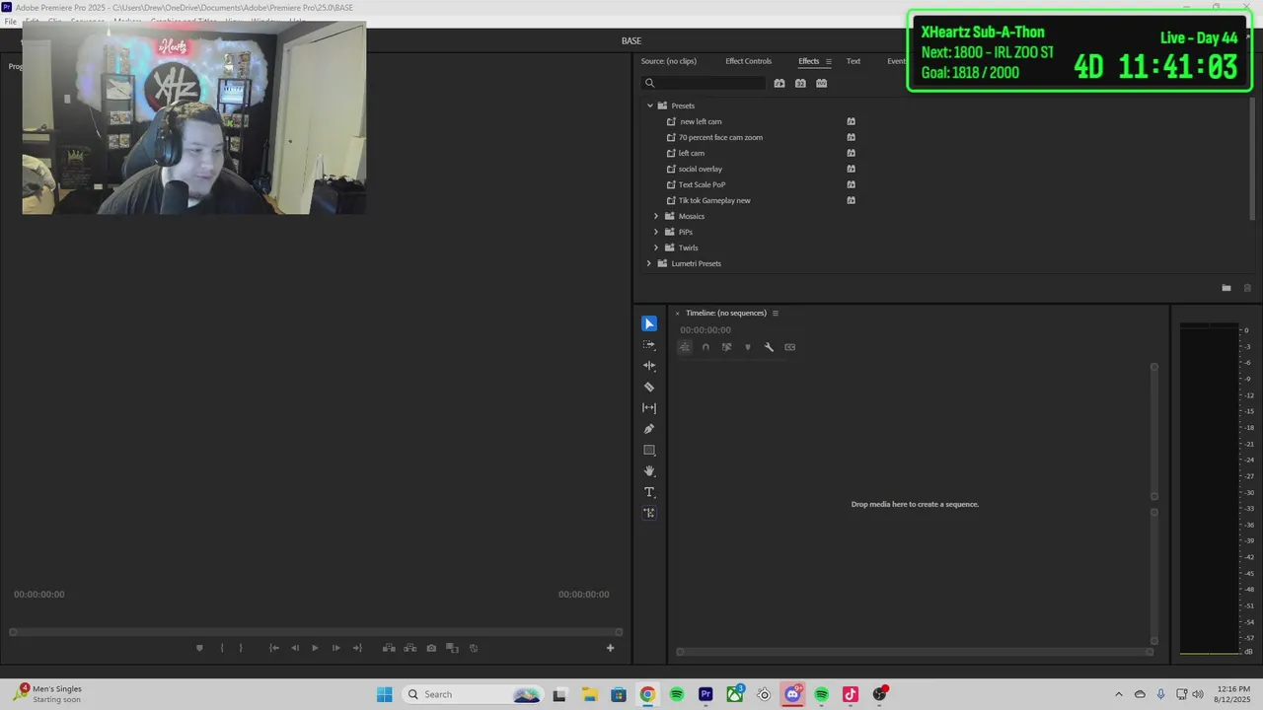This screenshot has height=710, width=1263.
Task: Click the Effects panel search field
Action: pos(703,84)
